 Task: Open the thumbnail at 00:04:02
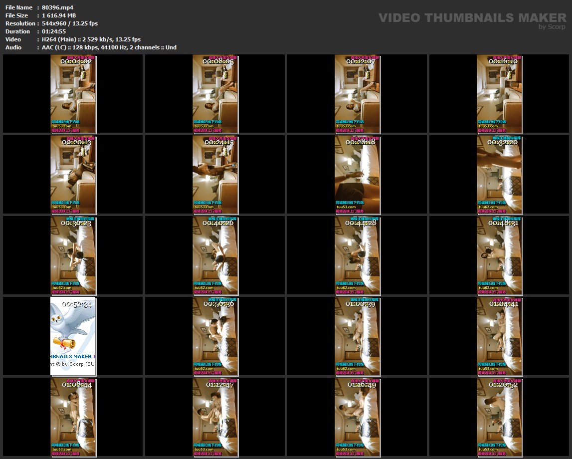[73, 94]
